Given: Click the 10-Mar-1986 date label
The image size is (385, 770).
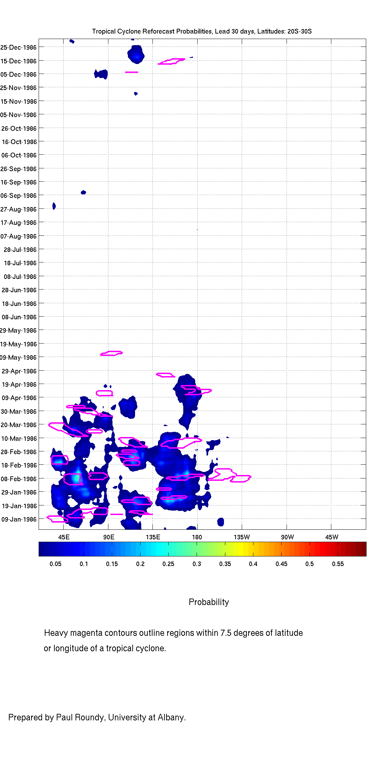Looking at the screenshot, I should point(19,439).
